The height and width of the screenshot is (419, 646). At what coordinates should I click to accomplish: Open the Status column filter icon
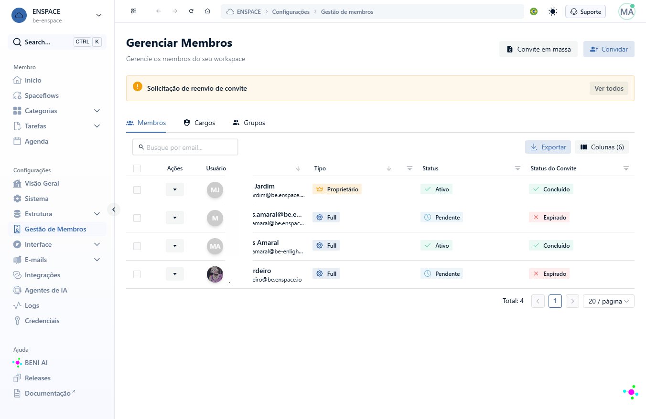517,168
